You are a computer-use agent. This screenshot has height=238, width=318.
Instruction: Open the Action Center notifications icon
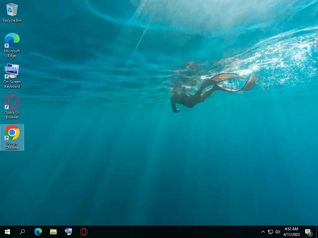pyautogui.click(x=308, y=232)
